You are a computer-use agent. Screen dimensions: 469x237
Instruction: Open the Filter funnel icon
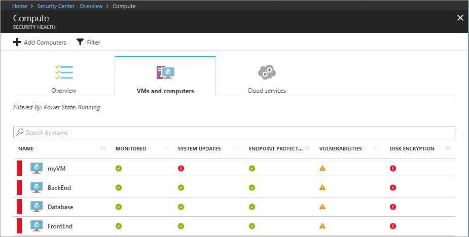(80, 42)
